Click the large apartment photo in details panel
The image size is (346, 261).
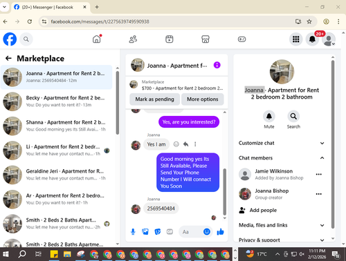click(282, 72)
